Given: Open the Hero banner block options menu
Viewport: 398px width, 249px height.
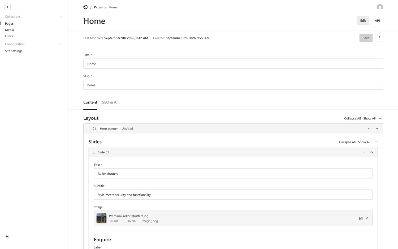Looking at the screenshot, I should point(370,128).
